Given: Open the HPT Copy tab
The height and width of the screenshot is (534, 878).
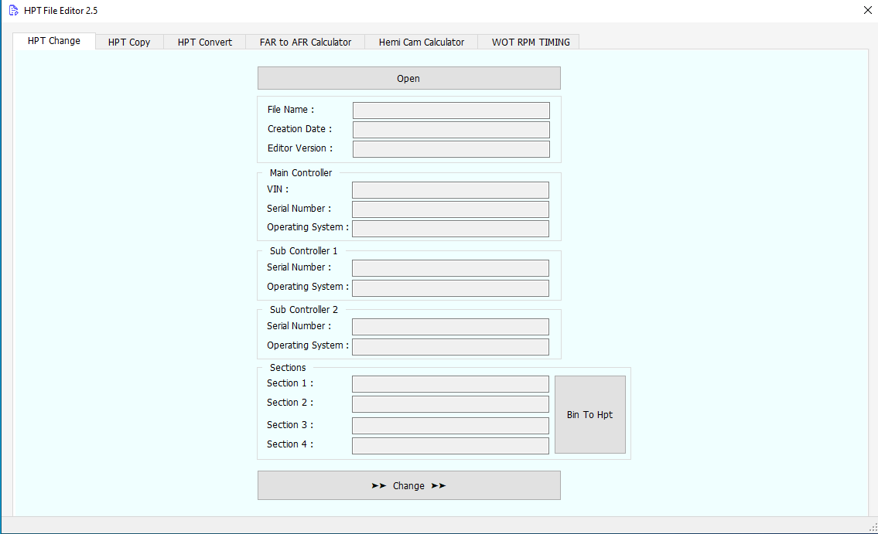Looking at the screenshot, I should pos(129,42).
